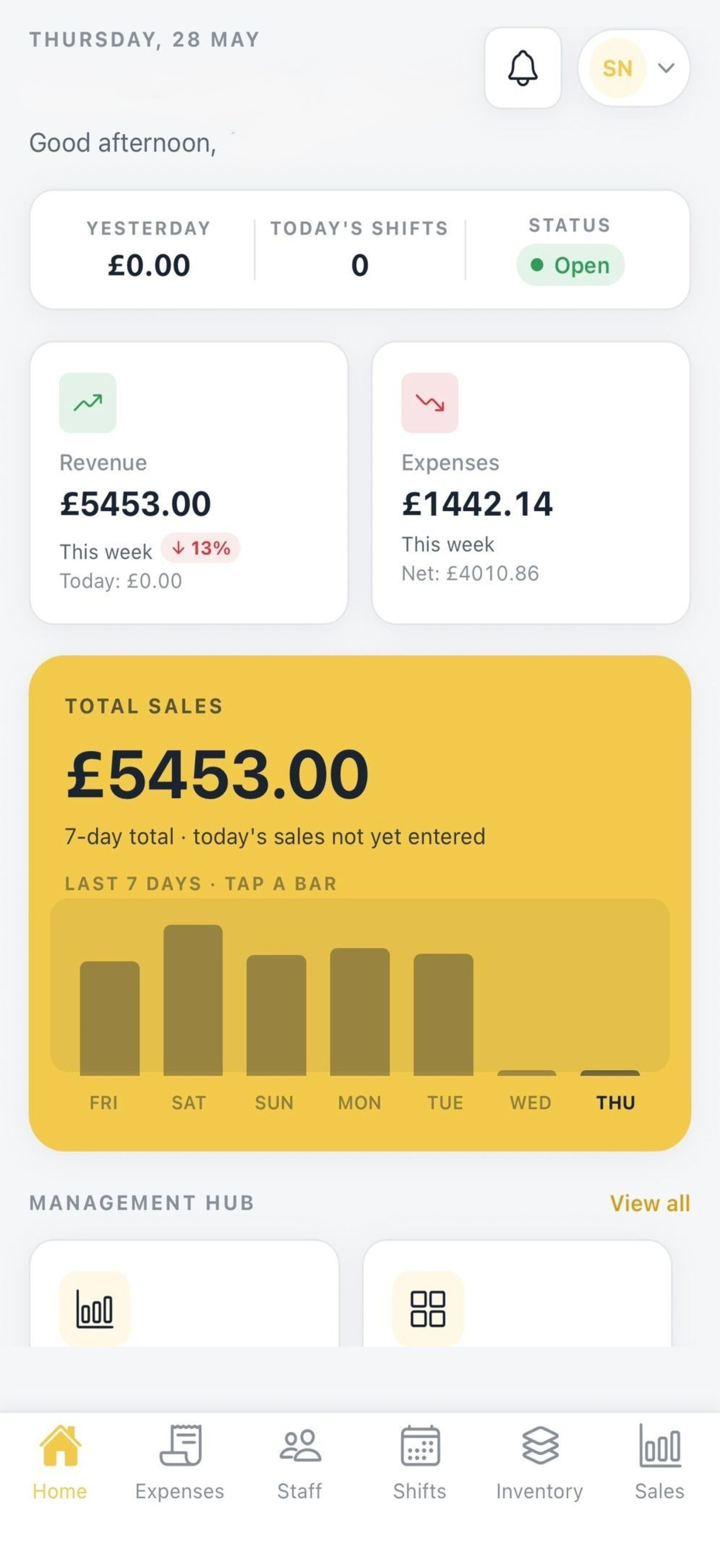Screen dimensions: 720x1560
Task: Tap the THU bar in chart
Action: (x=610, y=1073)
